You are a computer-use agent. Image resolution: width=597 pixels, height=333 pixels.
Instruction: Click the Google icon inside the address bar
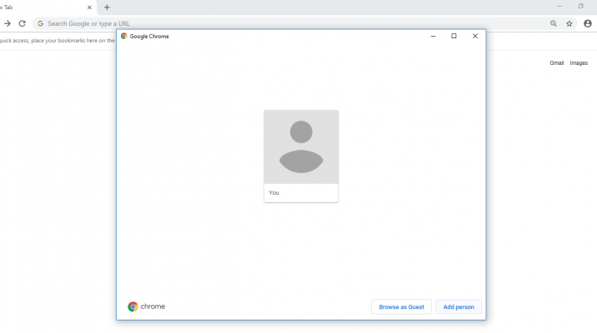pos(40,23)
